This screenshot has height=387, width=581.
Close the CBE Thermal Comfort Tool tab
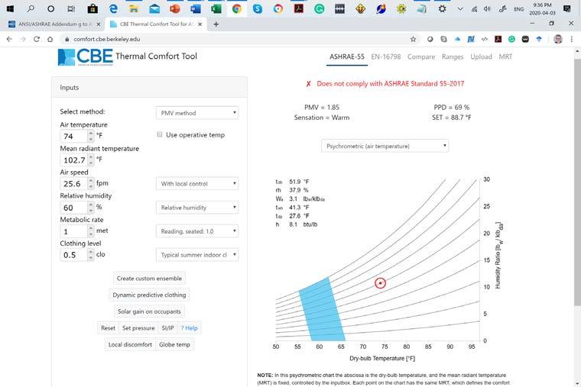point(200,24)
